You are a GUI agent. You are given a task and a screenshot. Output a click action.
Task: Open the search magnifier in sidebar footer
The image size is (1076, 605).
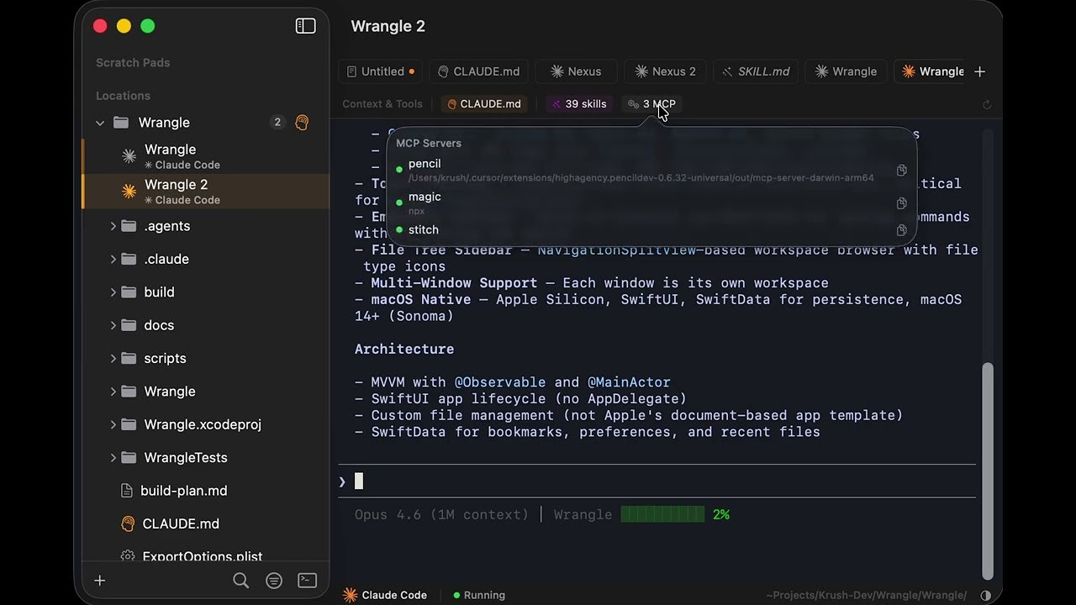[x=240, y=581]
